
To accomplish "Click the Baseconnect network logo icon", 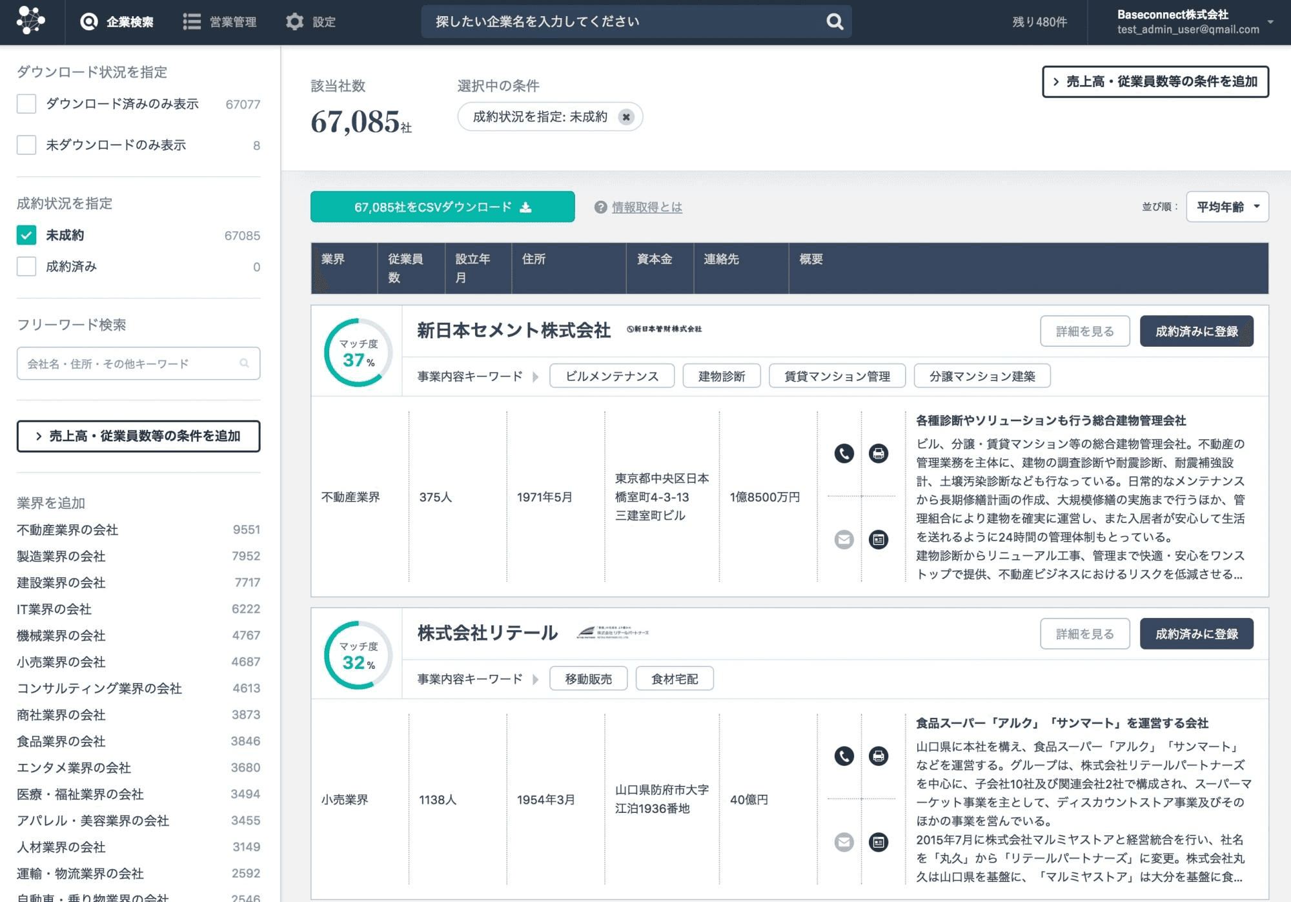I will (30, 21).
